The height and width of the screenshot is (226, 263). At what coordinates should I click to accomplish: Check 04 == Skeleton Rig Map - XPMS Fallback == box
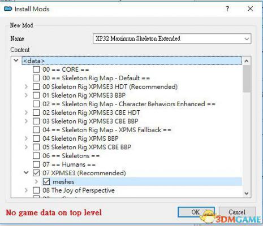(x=36, y=130)
